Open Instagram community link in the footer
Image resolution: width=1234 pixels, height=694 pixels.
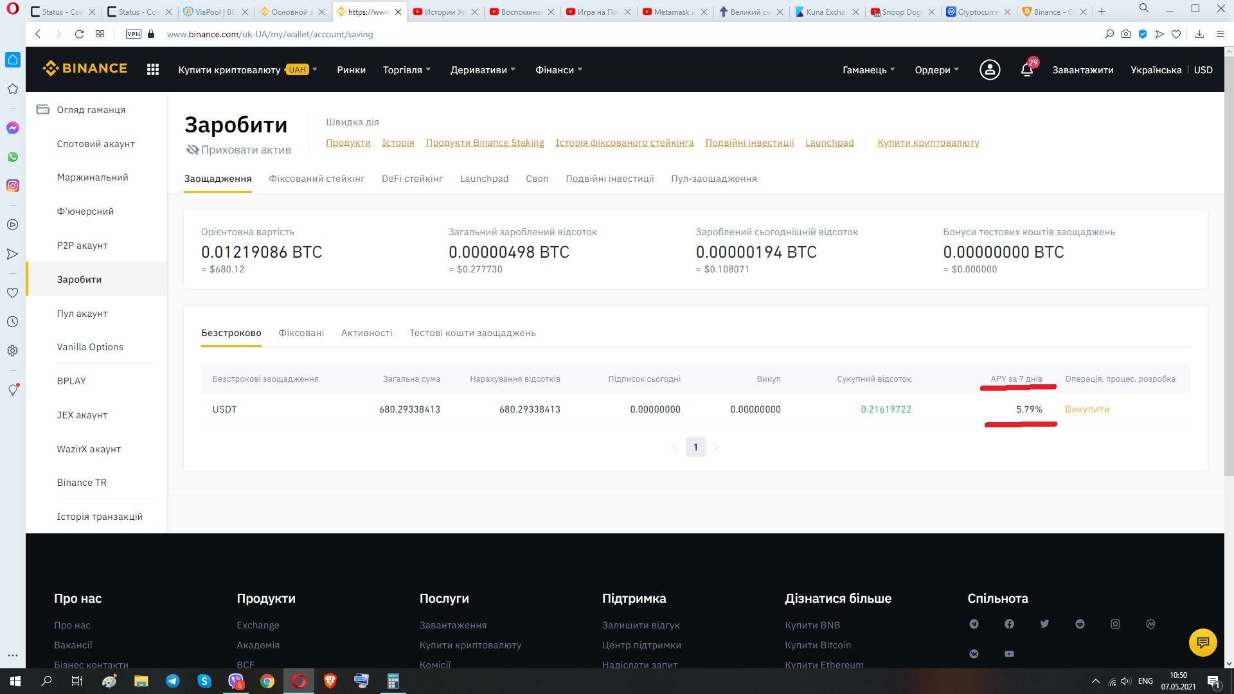coord(1115,624)
